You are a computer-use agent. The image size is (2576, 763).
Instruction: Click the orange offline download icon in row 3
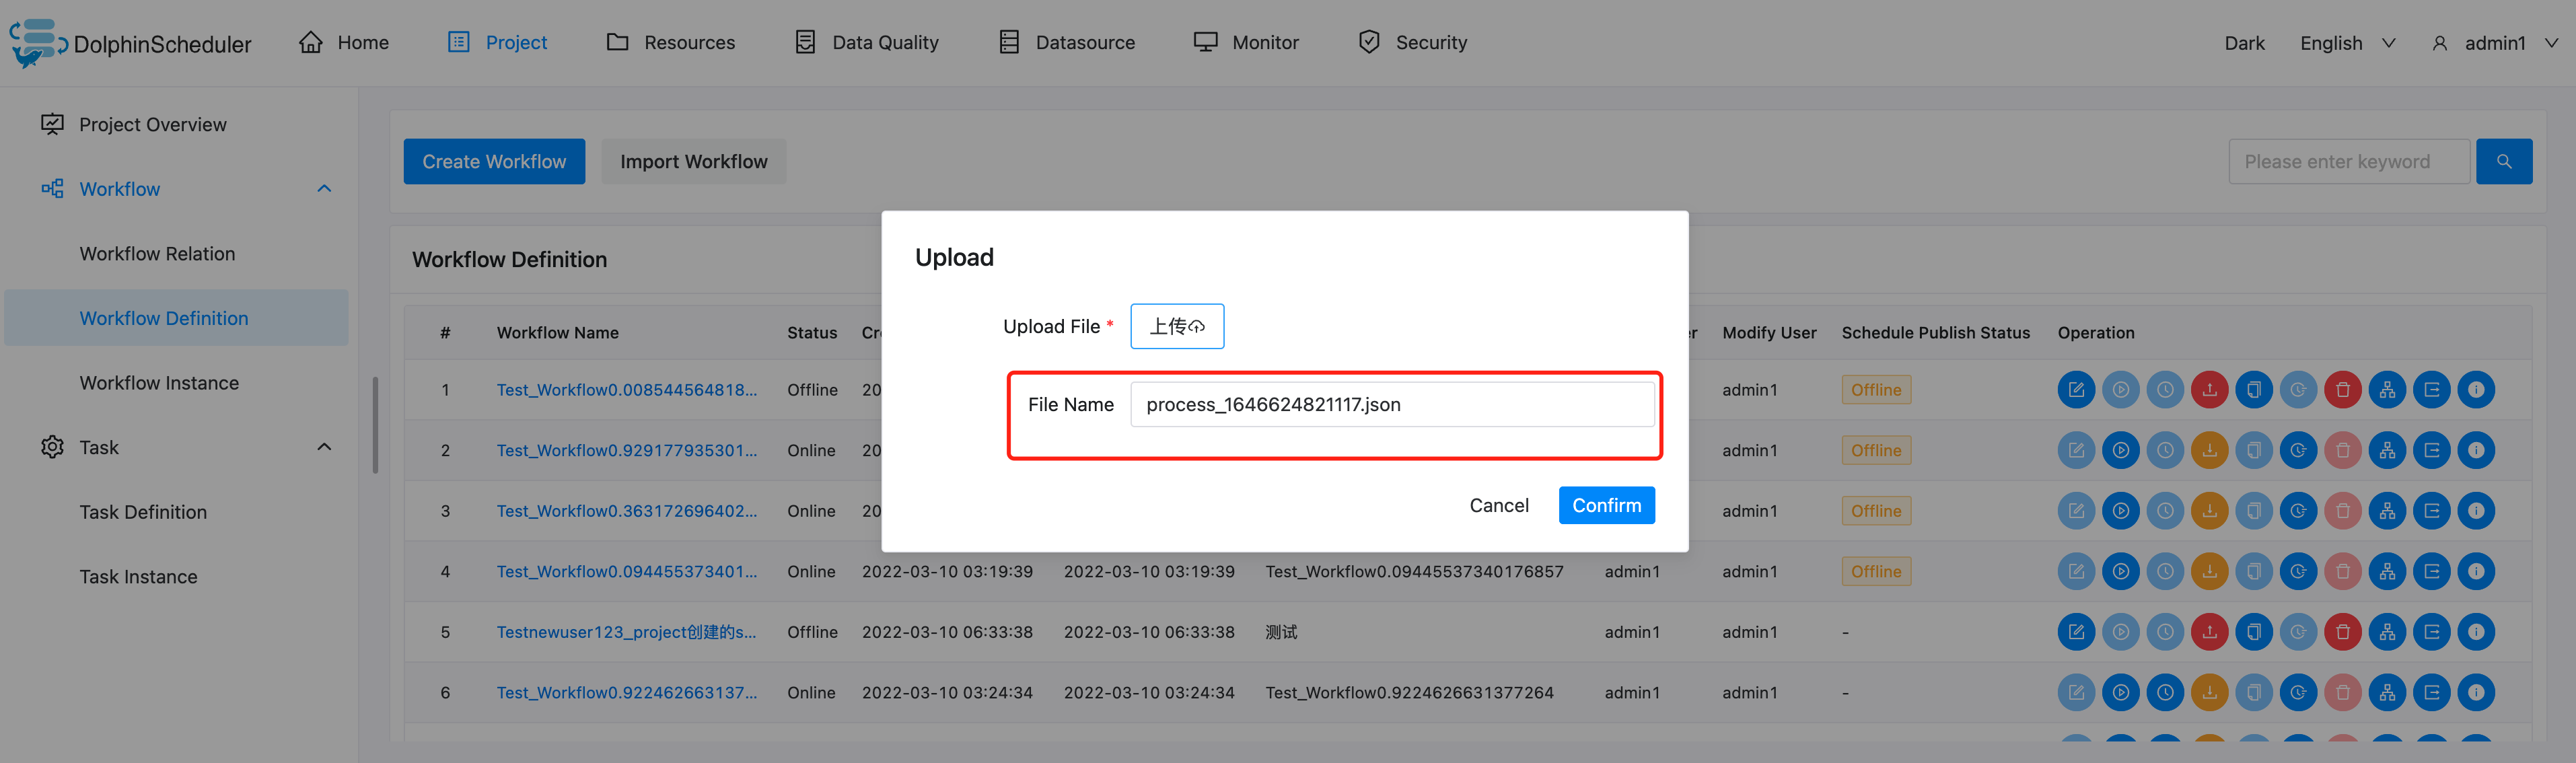(2209, 511)
